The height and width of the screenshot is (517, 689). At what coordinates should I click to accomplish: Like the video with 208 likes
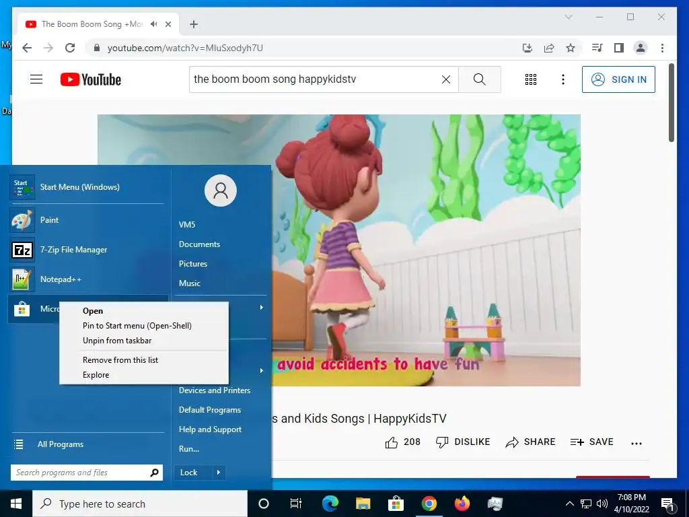pyautogui.click(x=402, y=442)
